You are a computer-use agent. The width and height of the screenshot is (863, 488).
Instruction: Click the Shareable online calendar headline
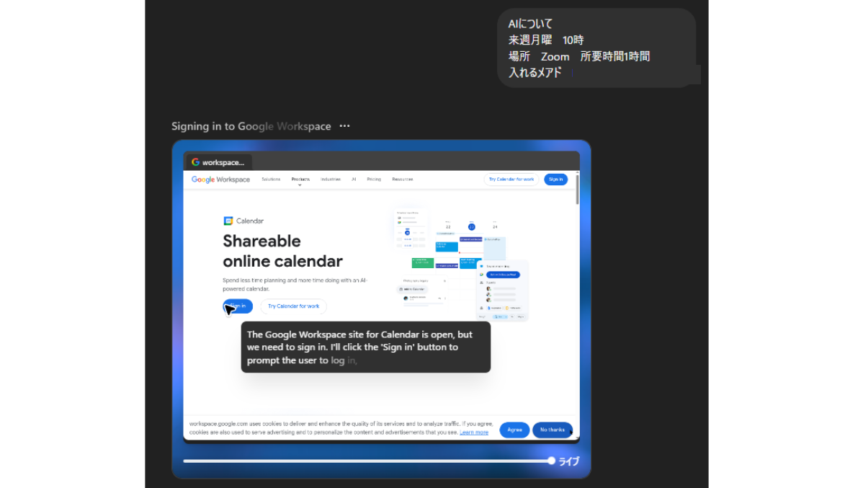[x=282, y=251]
